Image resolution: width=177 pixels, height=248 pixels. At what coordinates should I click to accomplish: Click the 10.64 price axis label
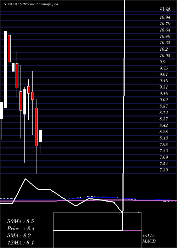pyautogui.click(x=165, y=30)
